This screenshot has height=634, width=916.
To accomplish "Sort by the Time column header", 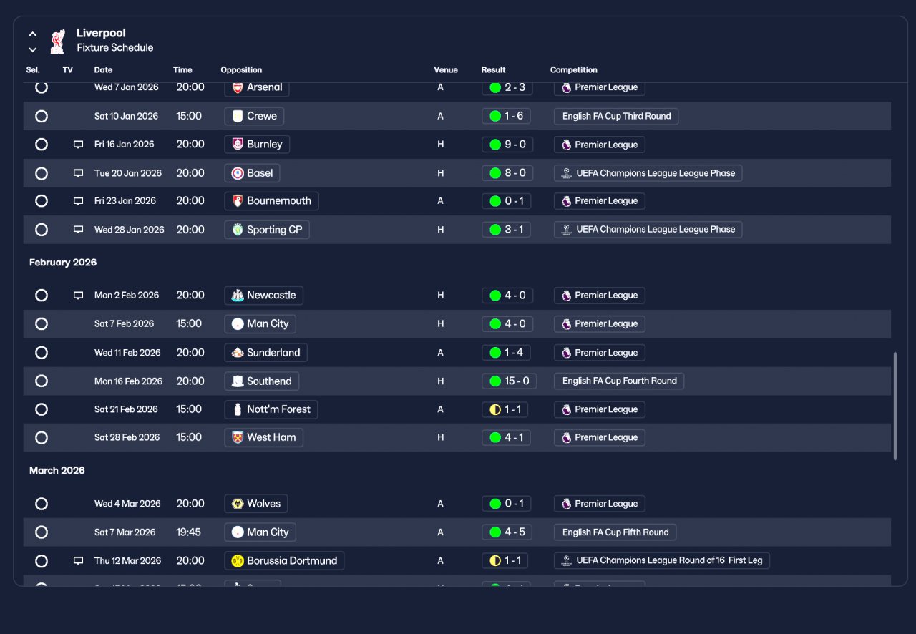I will click(182, 70).
